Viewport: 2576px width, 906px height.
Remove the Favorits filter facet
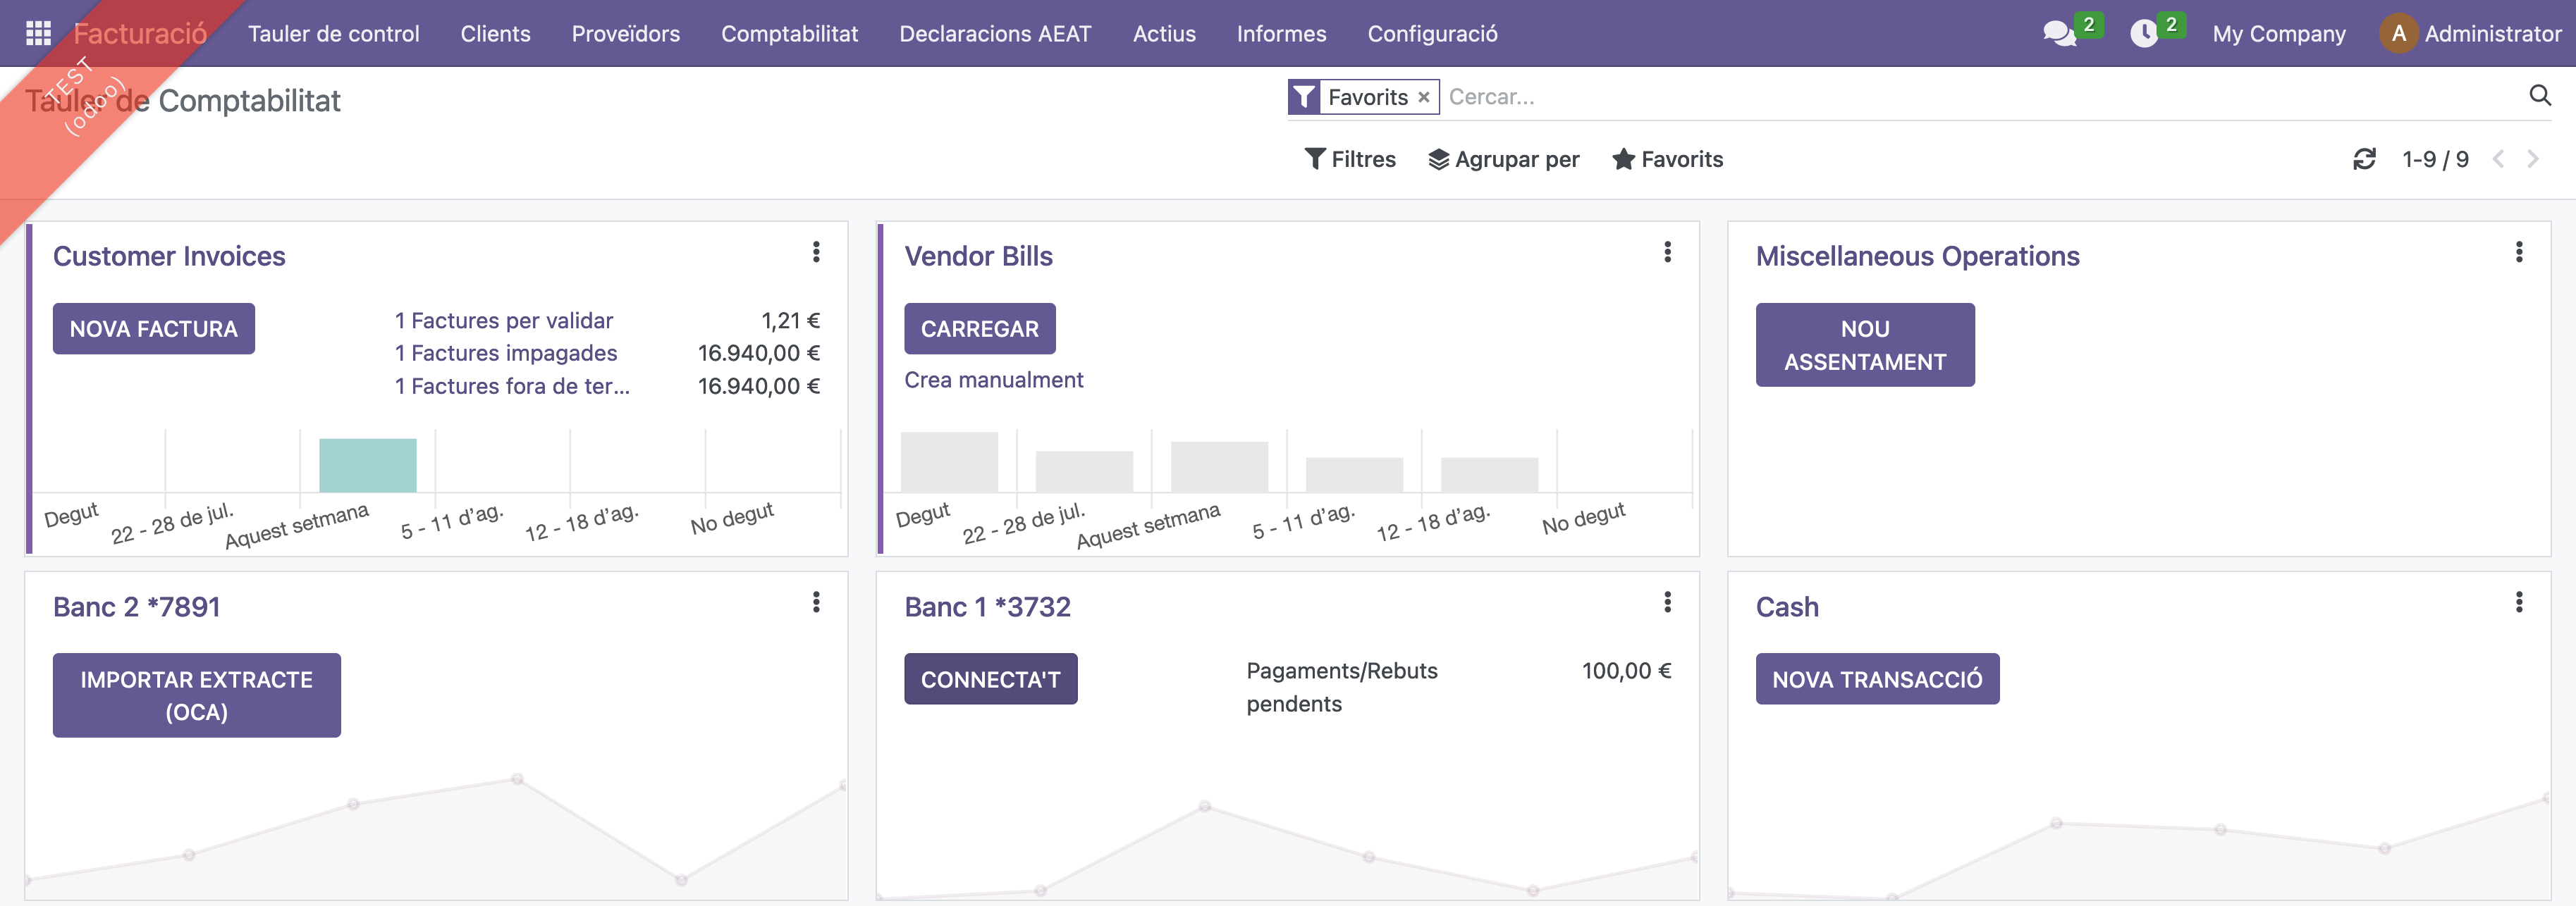pyautogui.click(x=1423, y=97)
